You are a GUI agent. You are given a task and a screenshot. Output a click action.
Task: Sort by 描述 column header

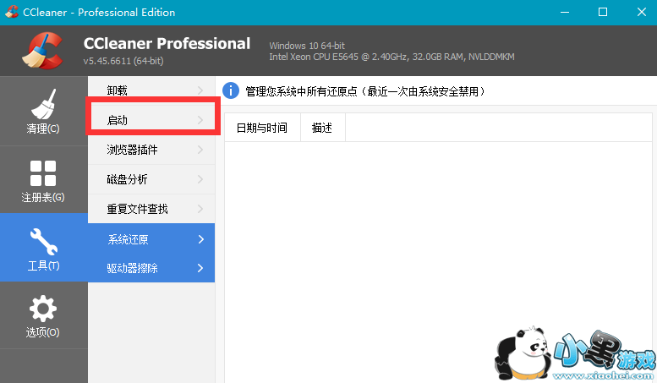point(323,128)
